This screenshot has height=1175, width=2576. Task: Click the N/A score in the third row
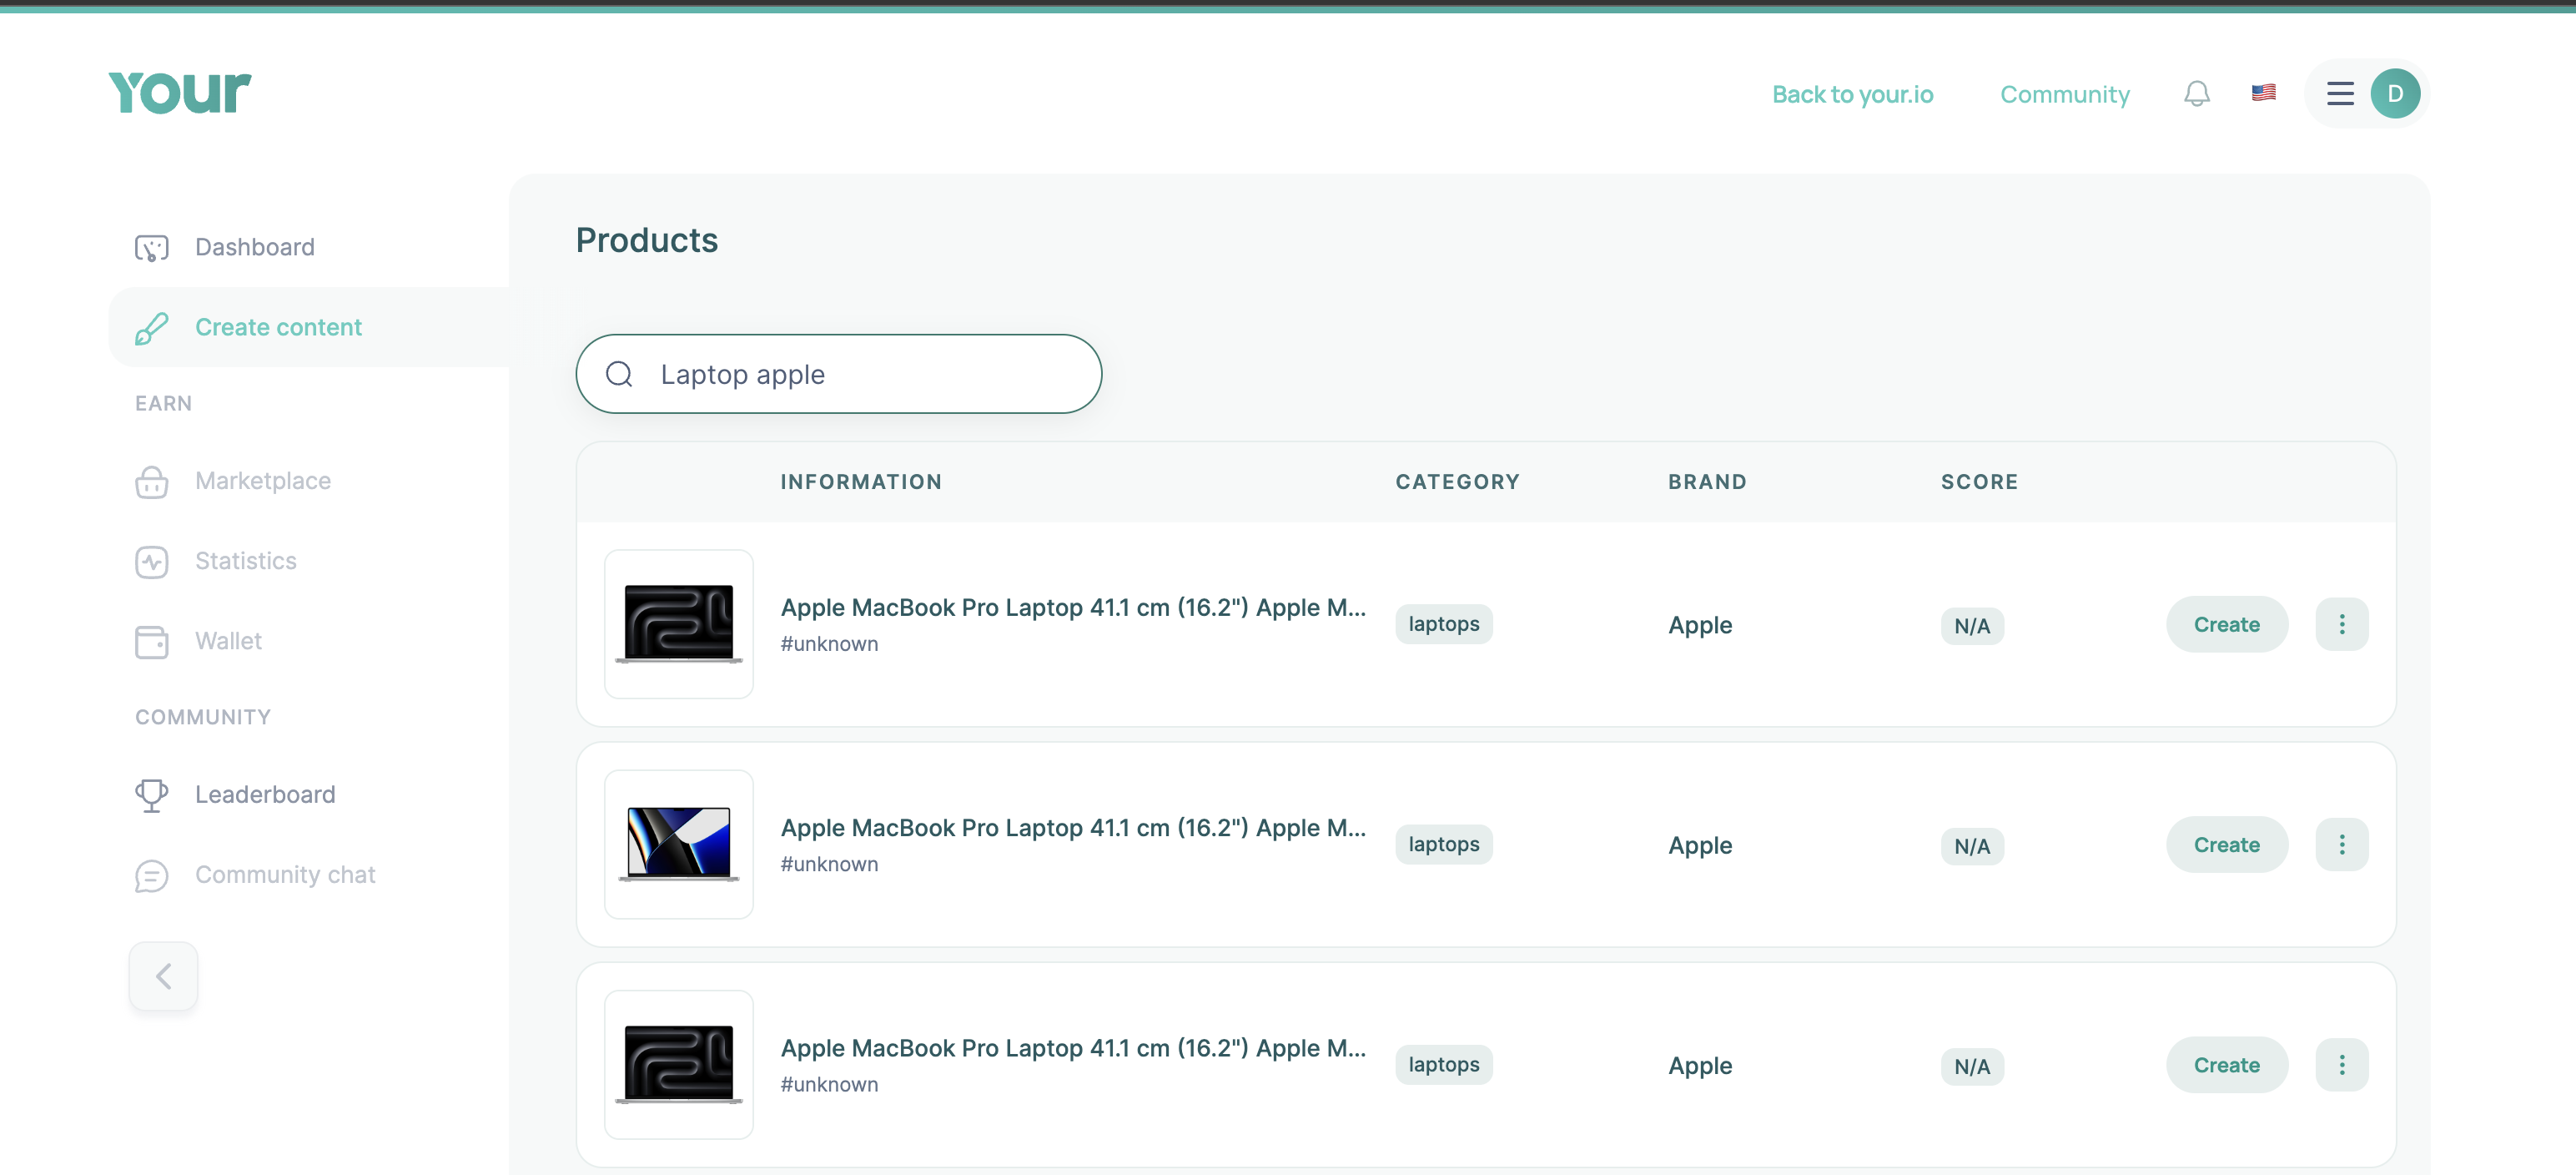pos(1972,1067)
